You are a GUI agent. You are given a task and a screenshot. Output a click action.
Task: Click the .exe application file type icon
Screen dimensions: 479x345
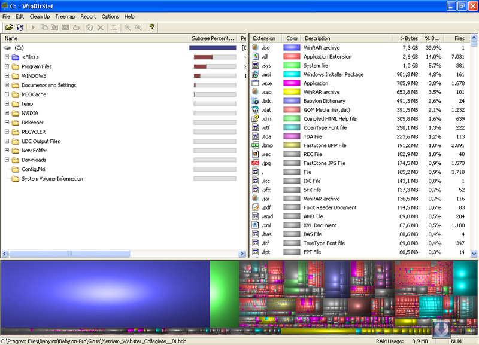coord(256,83)
